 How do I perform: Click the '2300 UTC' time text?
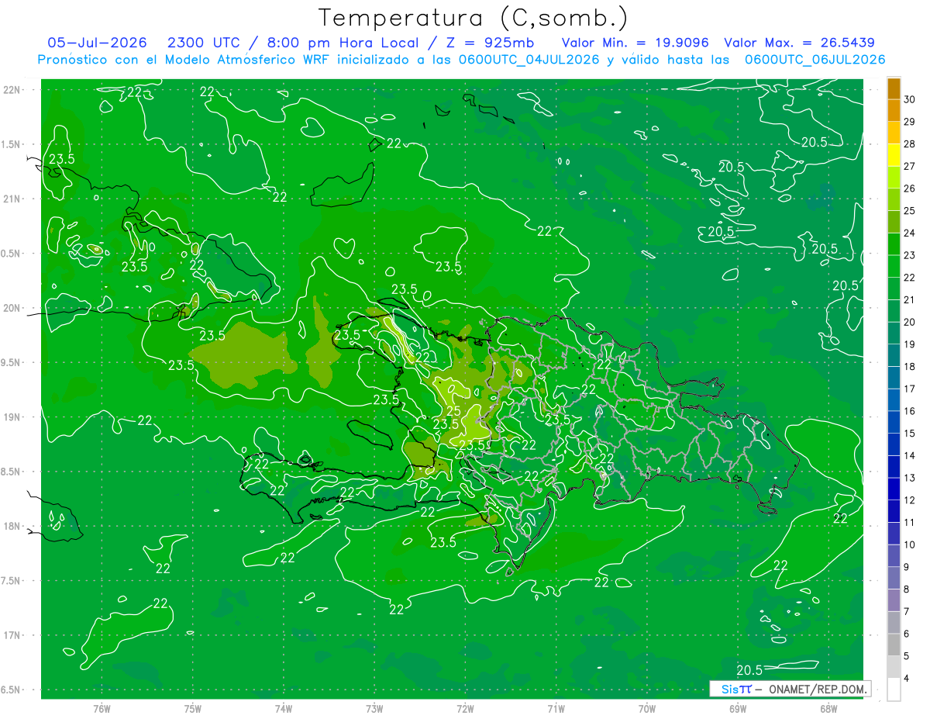203,43
